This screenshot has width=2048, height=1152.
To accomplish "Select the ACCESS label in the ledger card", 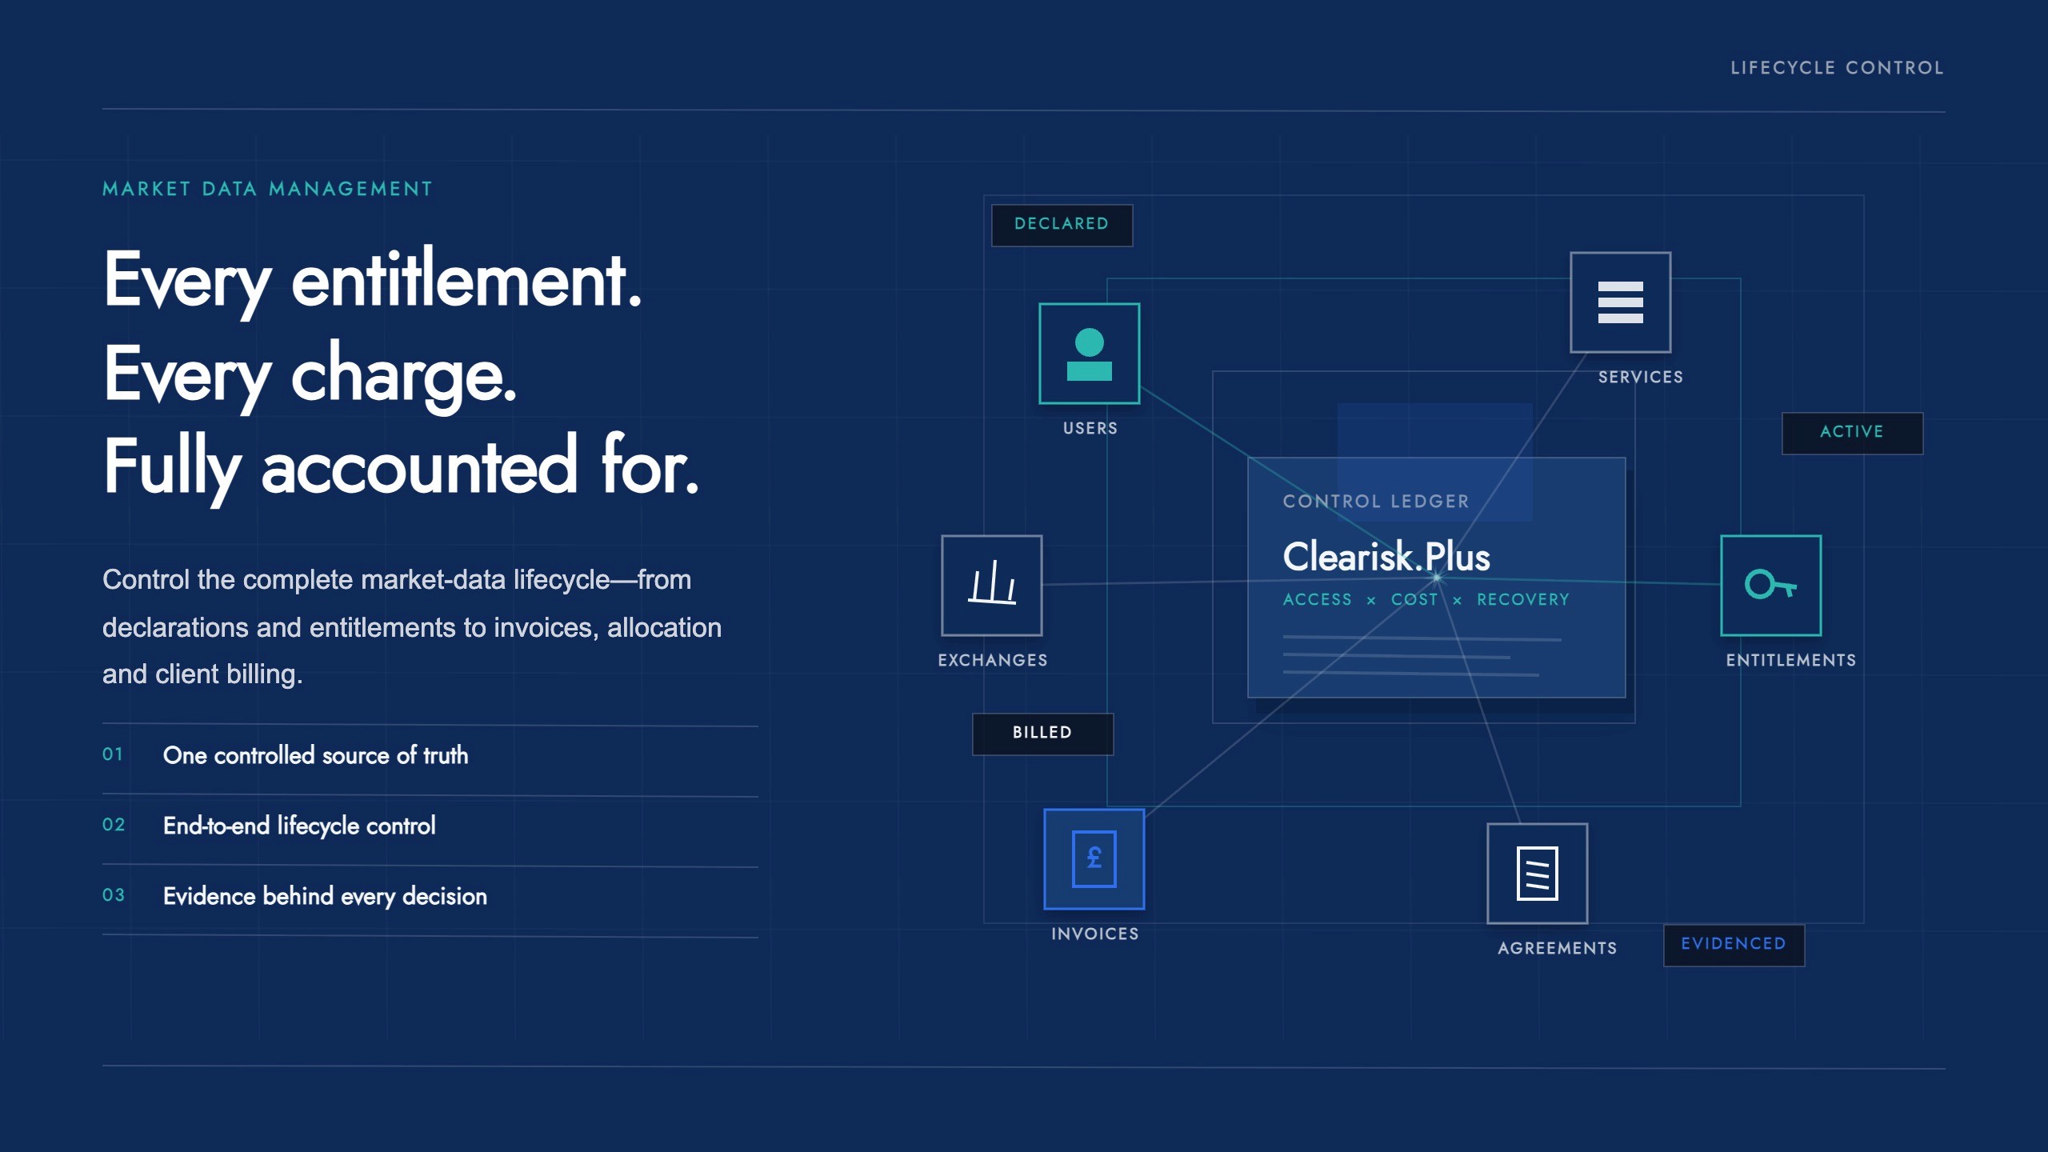I will [1317, 599].
